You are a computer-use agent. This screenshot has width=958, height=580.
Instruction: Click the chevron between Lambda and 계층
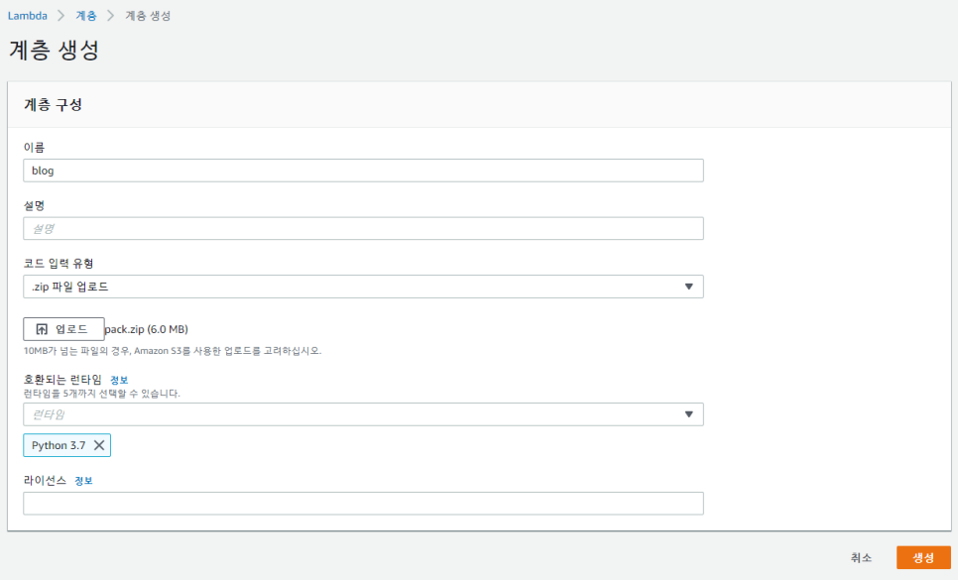click(x=61, y=16)
